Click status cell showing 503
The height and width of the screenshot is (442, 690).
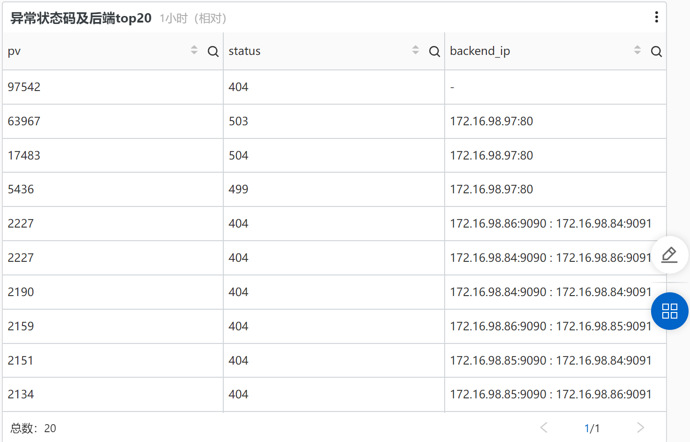coord(238,122)
